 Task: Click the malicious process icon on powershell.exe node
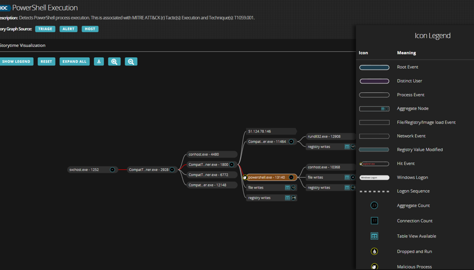(x=245, y=177)
